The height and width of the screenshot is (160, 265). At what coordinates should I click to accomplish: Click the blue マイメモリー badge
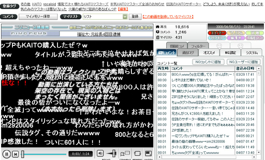click(x=217, y=38)
